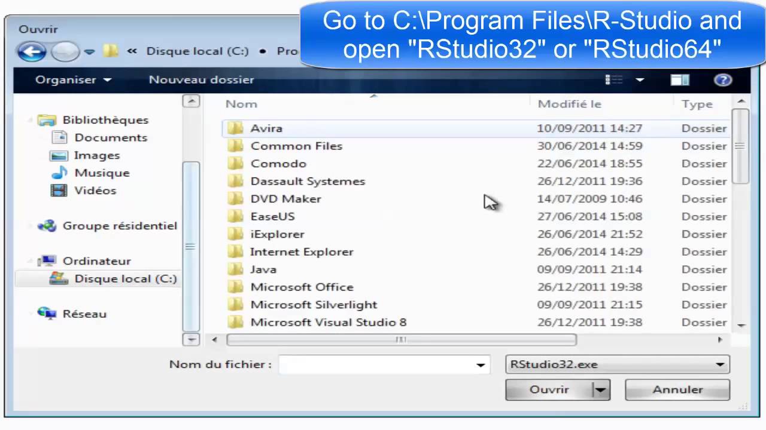Click the Comodo folder icon

click(x=236, y=163)
